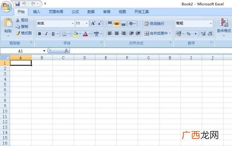The image size is (232, 146).
Task: Decrease font size with small A
Action: coord(100,23)
